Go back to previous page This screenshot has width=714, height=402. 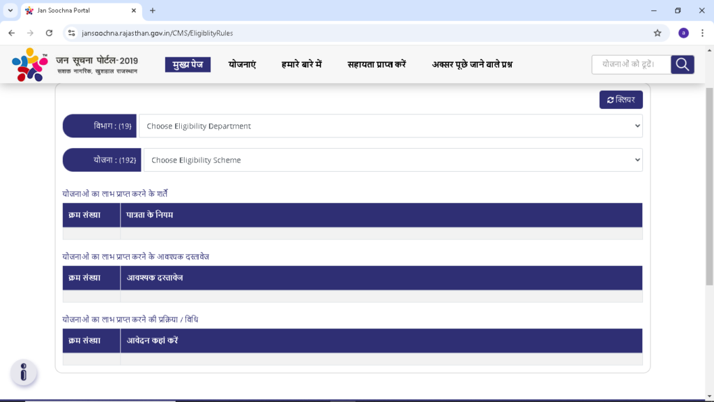(11, 33)
